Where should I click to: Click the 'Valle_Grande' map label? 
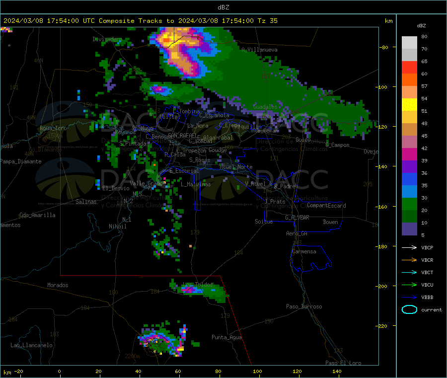(148, 183)
